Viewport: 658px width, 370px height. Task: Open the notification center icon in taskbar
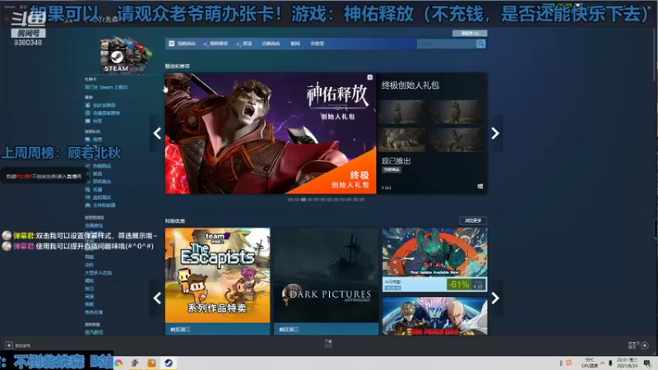pyautogui.click(x=647, y=363)
